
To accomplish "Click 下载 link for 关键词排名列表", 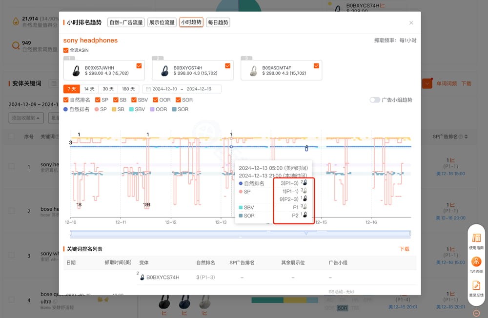I will (404, 249).
